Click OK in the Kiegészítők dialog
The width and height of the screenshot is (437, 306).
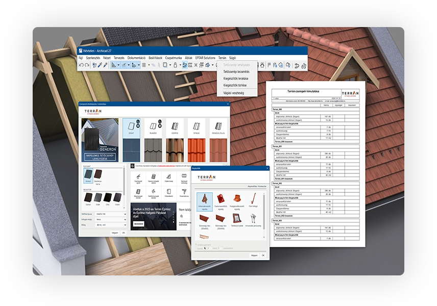(263, 255)
